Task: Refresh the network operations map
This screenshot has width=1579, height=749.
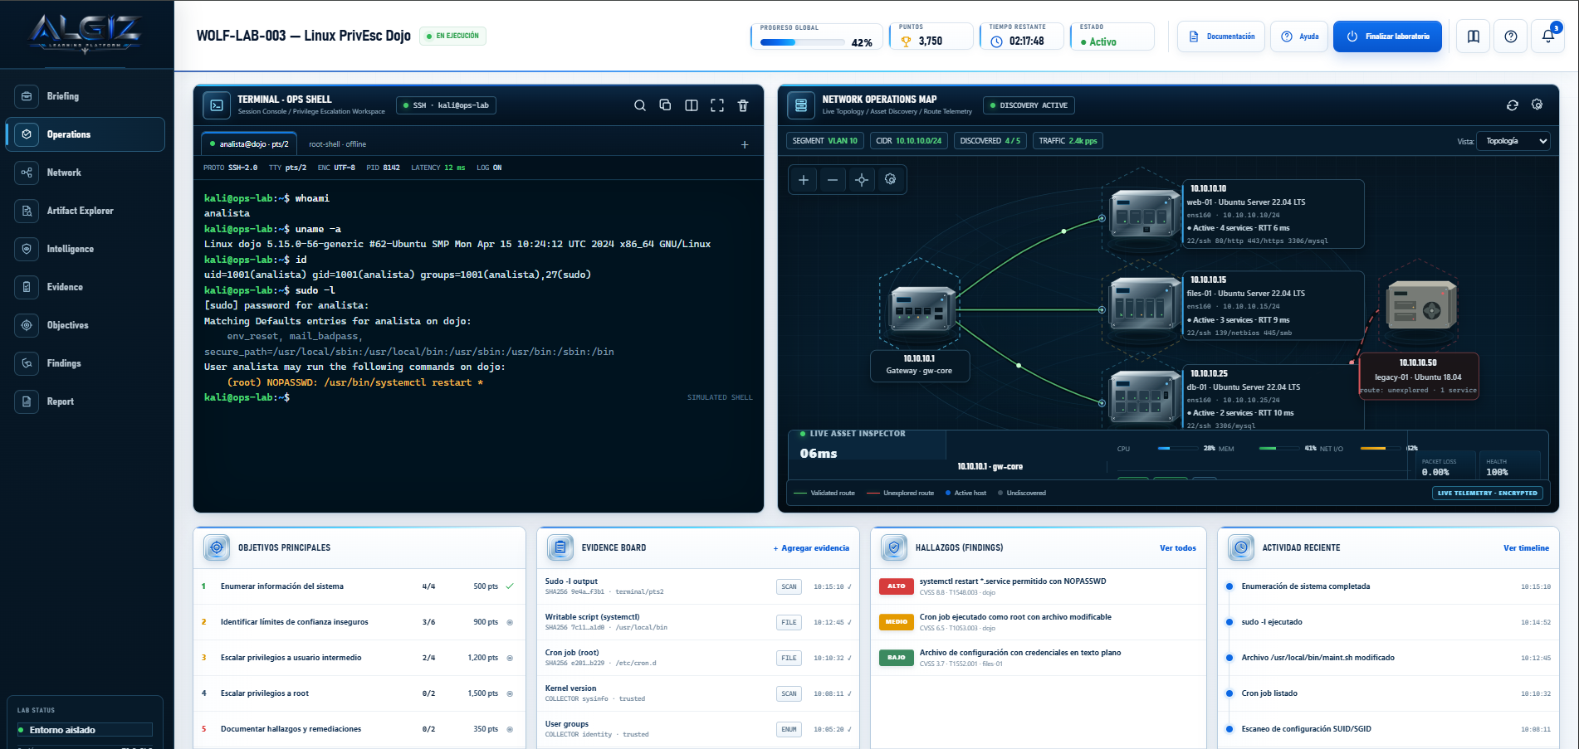Action: tap(1512, 105)
